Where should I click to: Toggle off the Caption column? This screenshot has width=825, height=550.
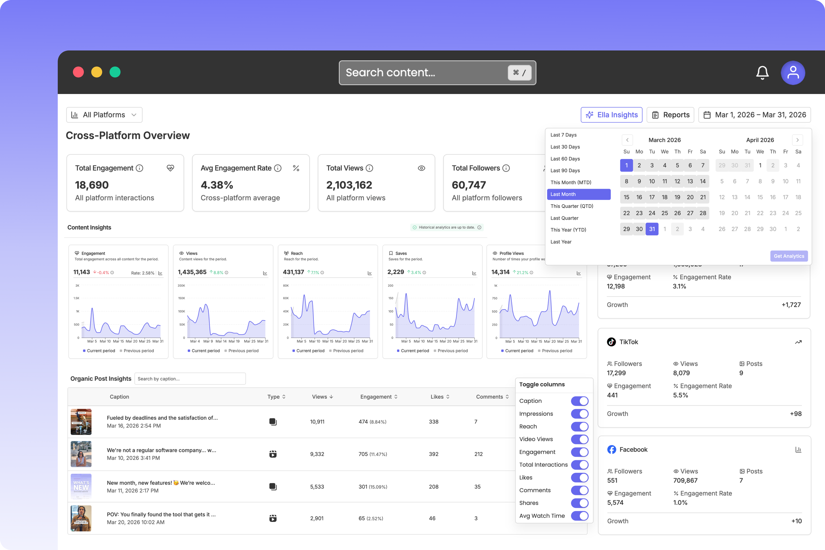coord(579,401)
